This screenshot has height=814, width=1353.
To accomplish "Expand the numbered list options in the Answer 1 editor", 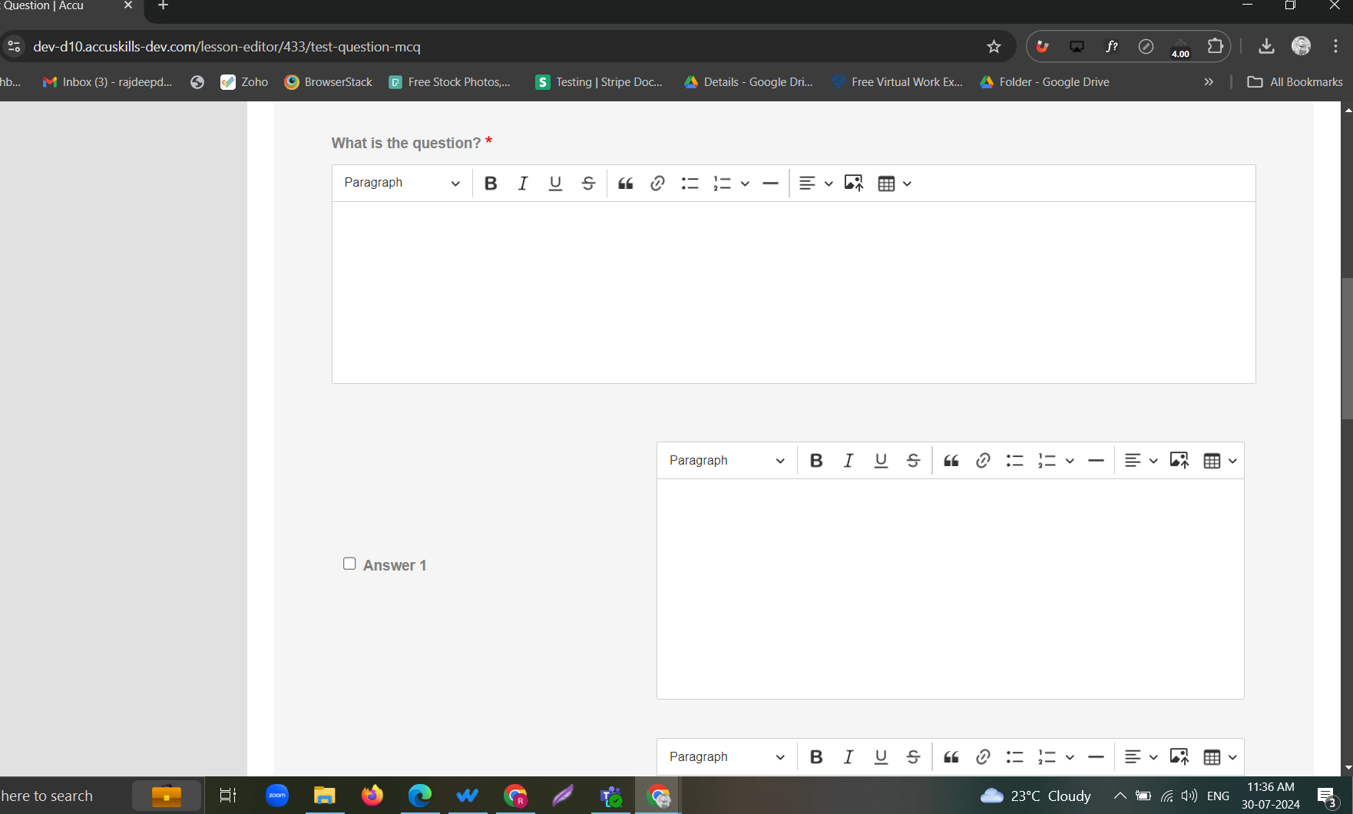I will pos(1070,461).
